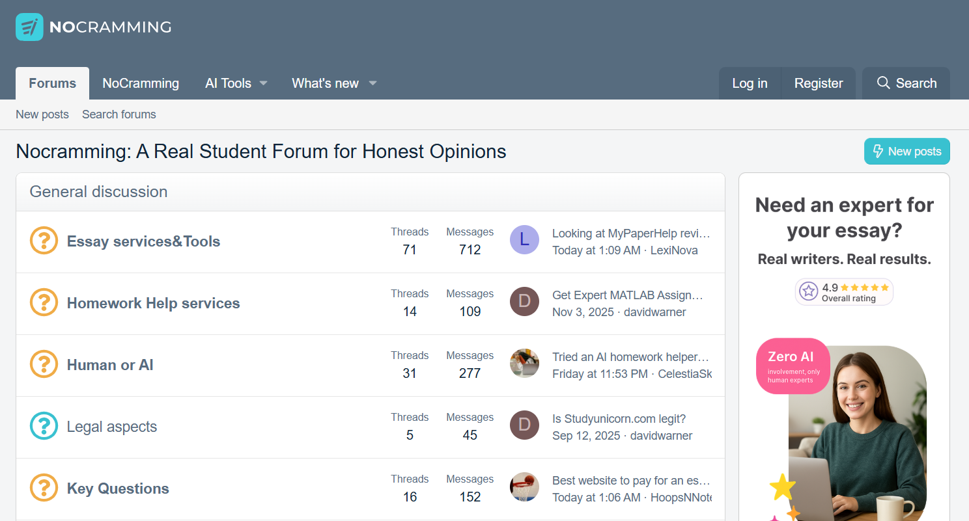Click the teal Legal aspects forum icon
969x521 pixels.
coord(44,427)
